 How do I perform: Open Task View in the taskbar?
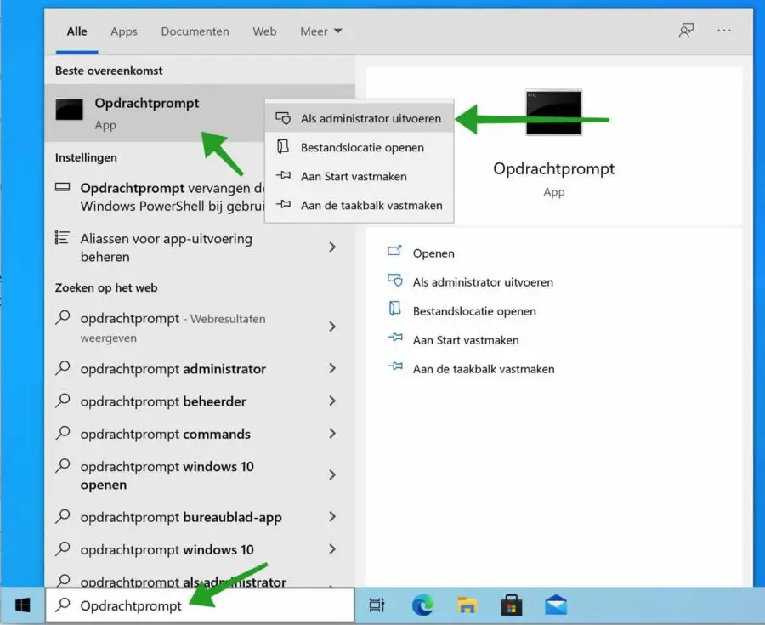click(377, 605)
